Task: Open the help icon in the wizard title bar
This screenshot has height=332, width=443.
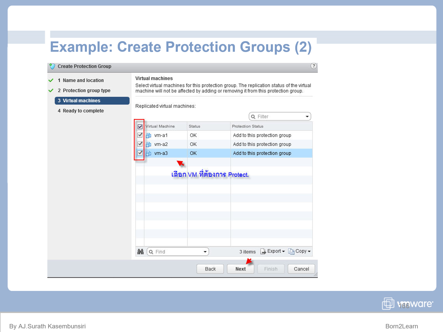Action: coord(314,66)
